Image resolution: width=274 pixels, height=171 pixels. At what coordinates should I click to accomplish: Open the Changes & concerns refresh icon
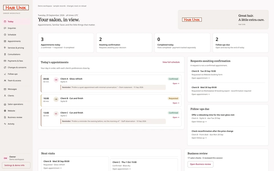pyautogui.click(x=5, y=67)
